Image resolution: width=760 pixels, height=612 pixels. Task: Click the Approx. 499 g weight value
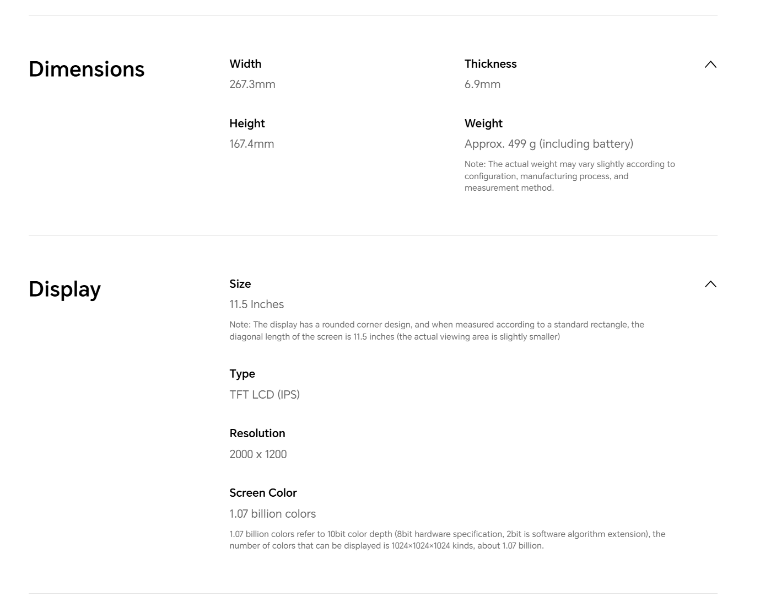548,144
